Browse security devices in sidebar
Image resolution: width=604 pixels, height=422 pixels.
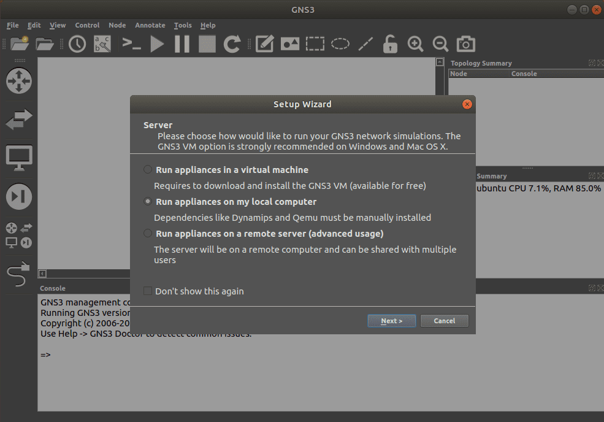[x=19, y=196]
